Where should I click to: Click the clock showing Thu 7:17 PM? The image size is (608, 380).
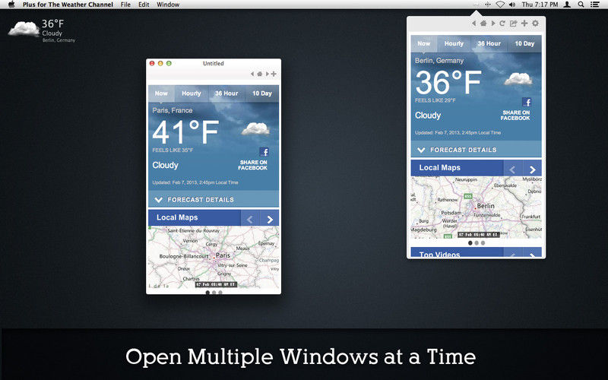pos(540,5)
